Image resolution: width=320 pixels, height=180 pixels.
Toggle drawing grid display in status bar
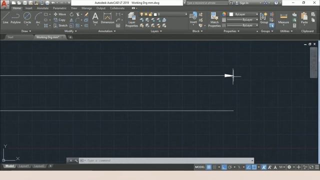(209, 167)
